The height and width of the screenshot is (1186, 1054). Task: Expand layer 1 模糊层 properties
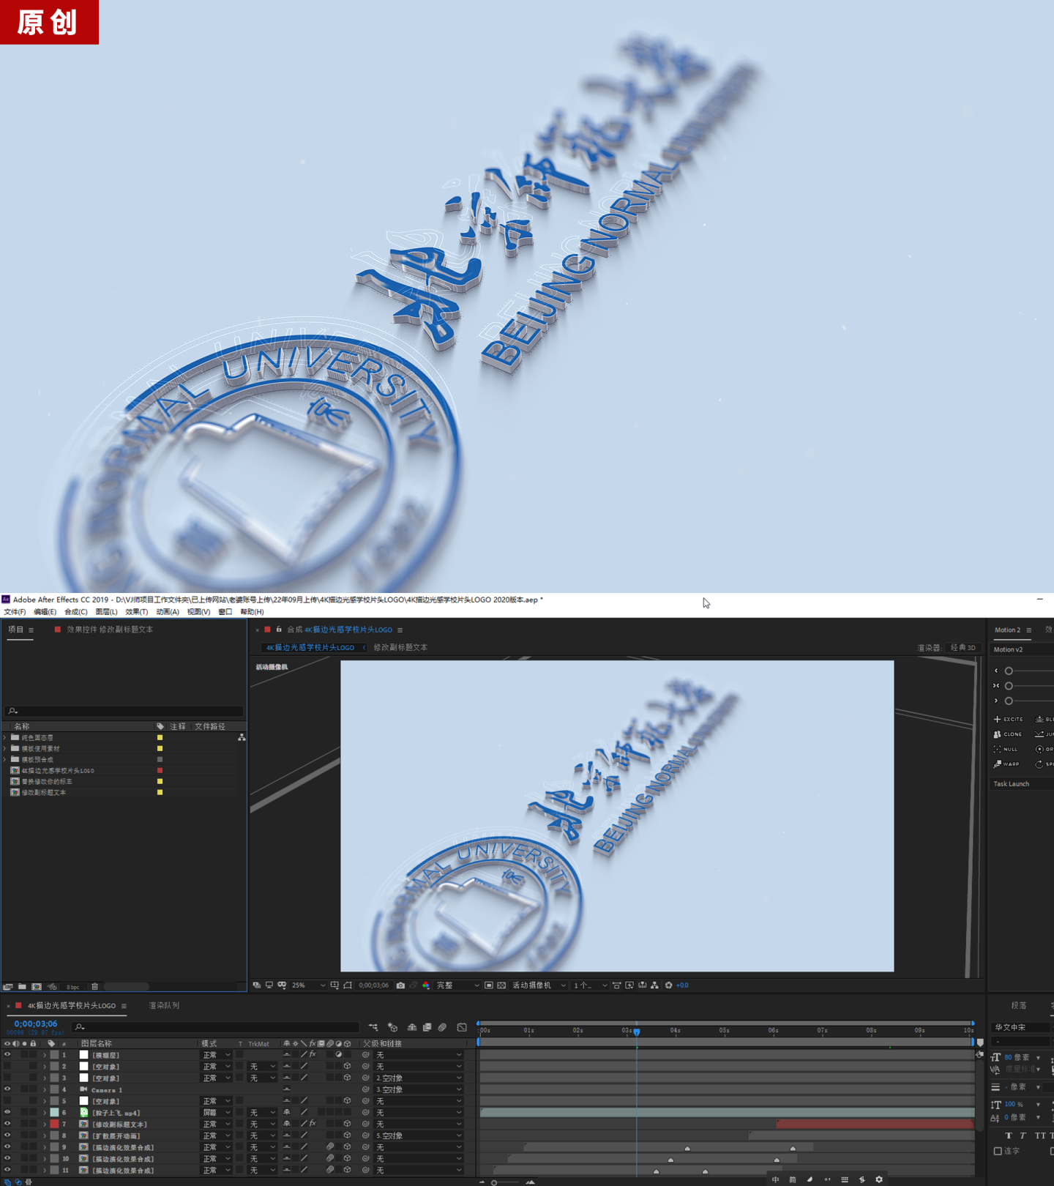(45, 1055)
